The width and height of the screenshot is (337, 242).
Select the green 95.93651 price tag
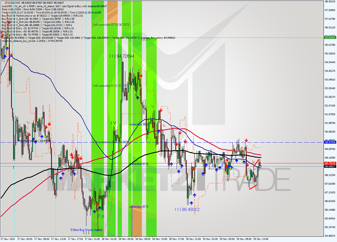(x=330, y=38)
